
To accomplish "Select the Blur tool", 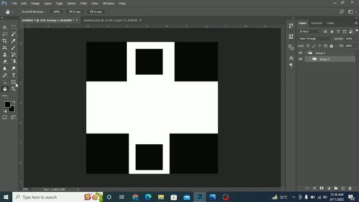I will pyautogui.click(x=4, y=68).
